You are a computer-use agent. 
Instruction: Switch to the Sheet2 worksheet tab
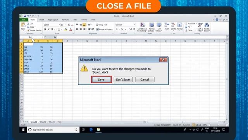[43, 122]
